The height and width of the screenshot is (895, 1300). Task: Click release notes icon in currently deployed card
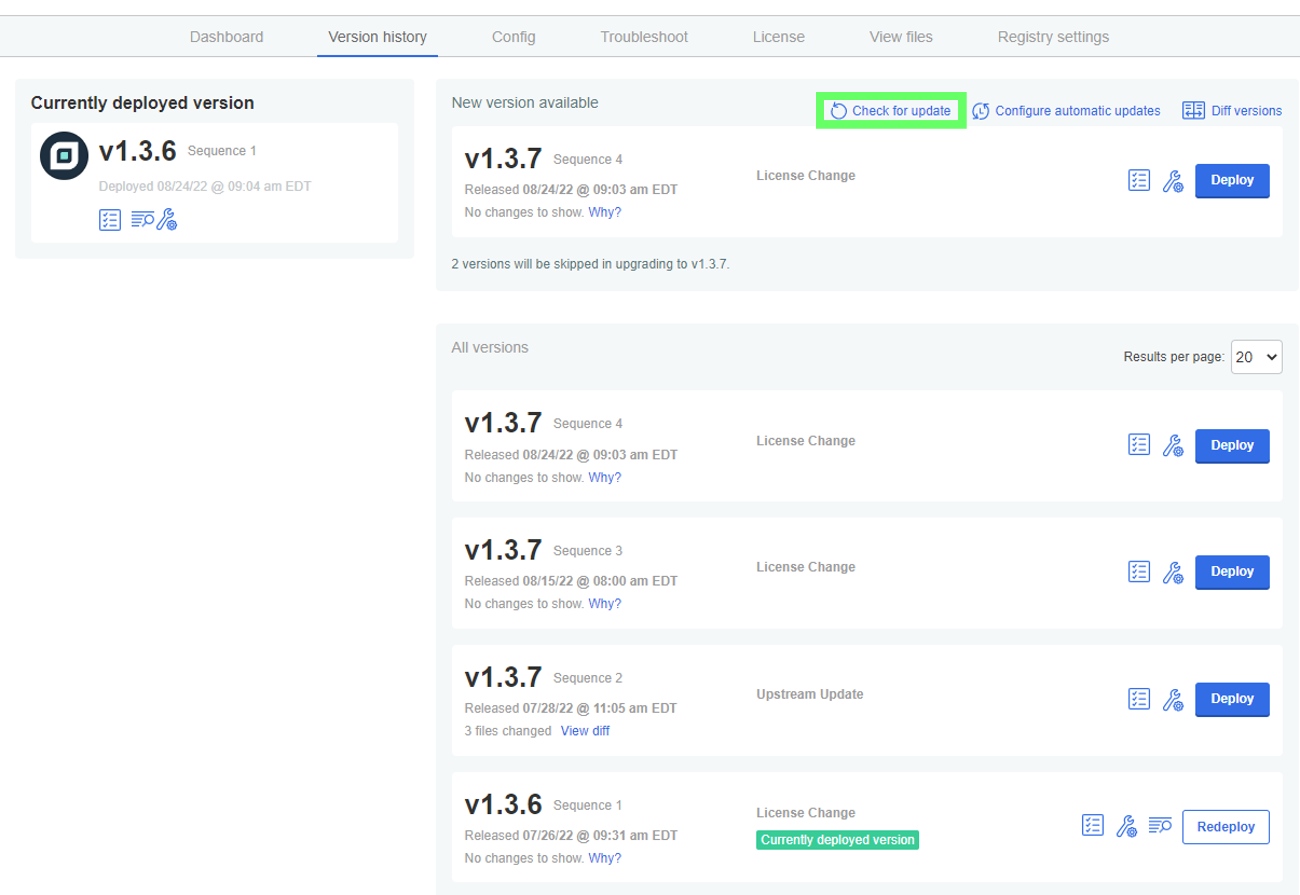(109, 220)
